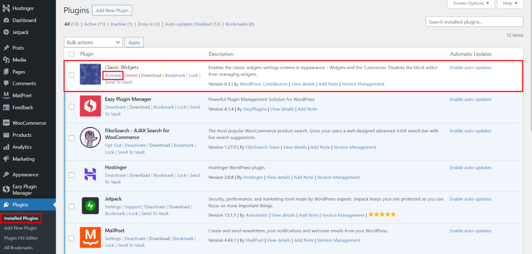Click the FiboSearch fox logo

pyautogui.click(x=90, y=137)
